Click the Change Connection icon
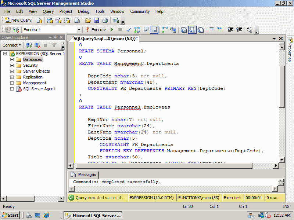This screenshot has width=294, height=220. [16, 30]
